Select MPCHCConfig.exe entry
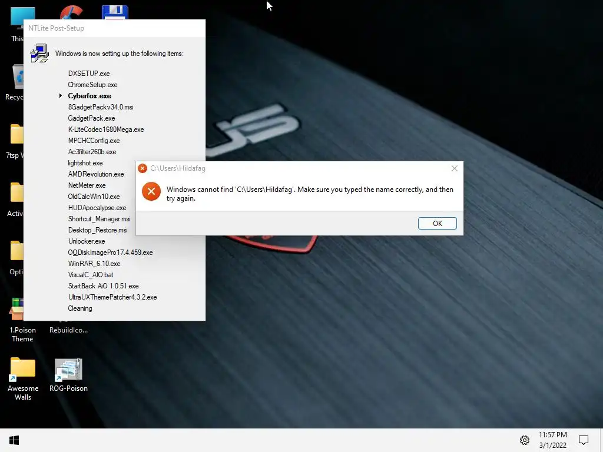 point(94,141)
